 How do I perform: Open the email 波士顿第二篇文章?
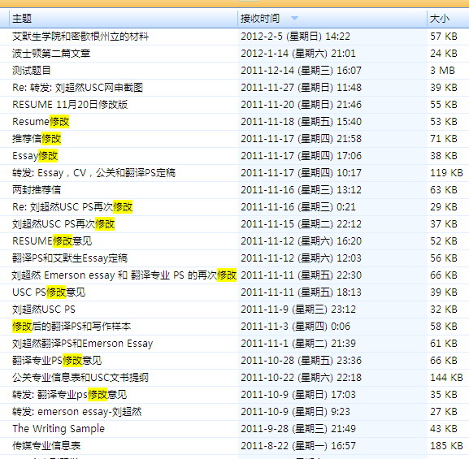(x=234, y=54)
